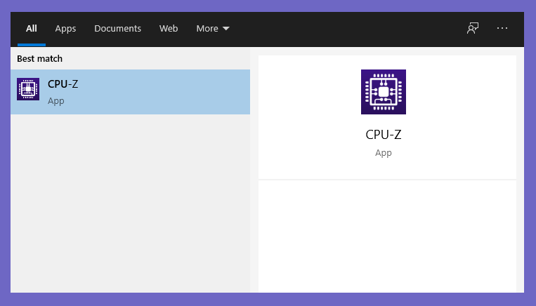Click the App label under preview title

click(x=384, y=153)
